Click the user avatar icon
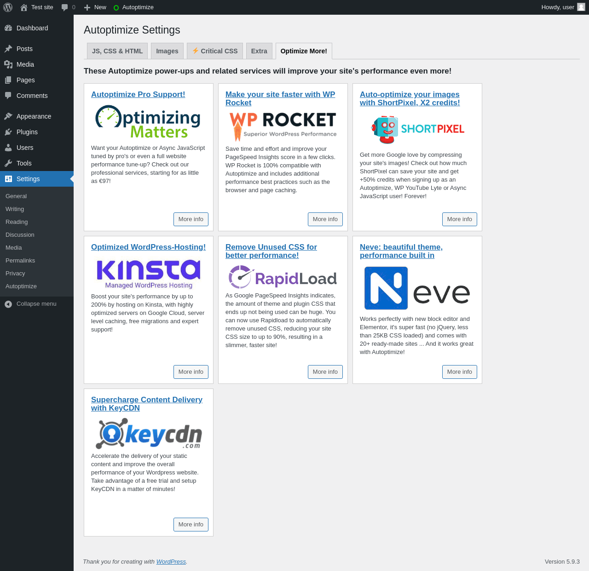 (x=581, y=7)
